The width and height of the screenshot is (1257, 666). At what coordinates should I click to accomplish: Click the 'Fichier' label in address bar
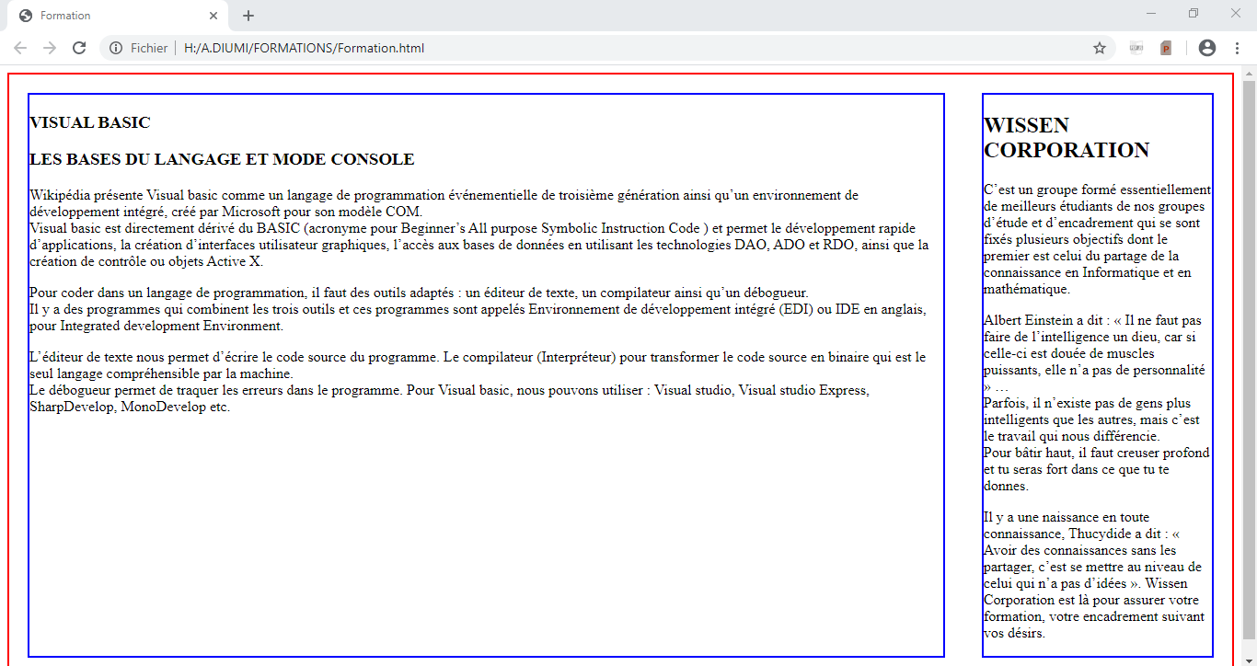coord(149,48)
